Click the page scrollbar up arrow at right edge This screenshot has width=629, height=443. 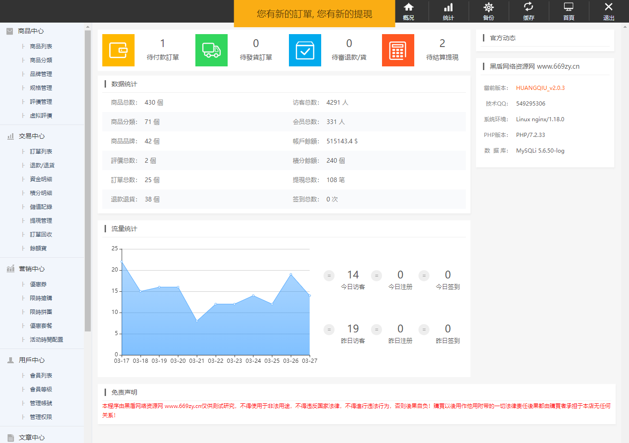(626, 26)
